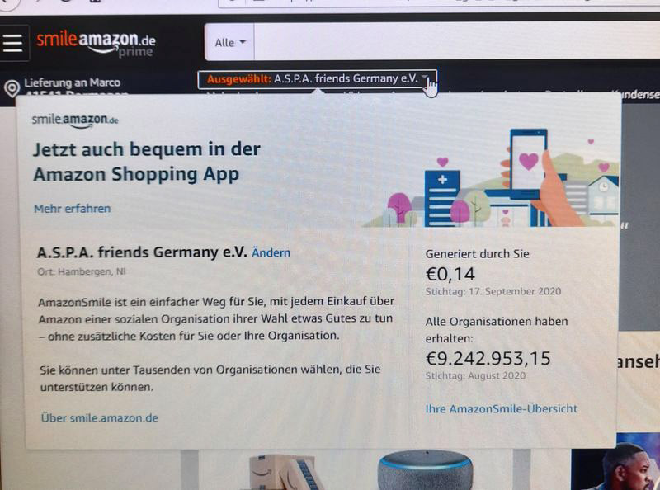Viewport: 660px width, 490px height.
Task: Select 'Lieferung an Marco' delivery address
Action: point(72,82)
